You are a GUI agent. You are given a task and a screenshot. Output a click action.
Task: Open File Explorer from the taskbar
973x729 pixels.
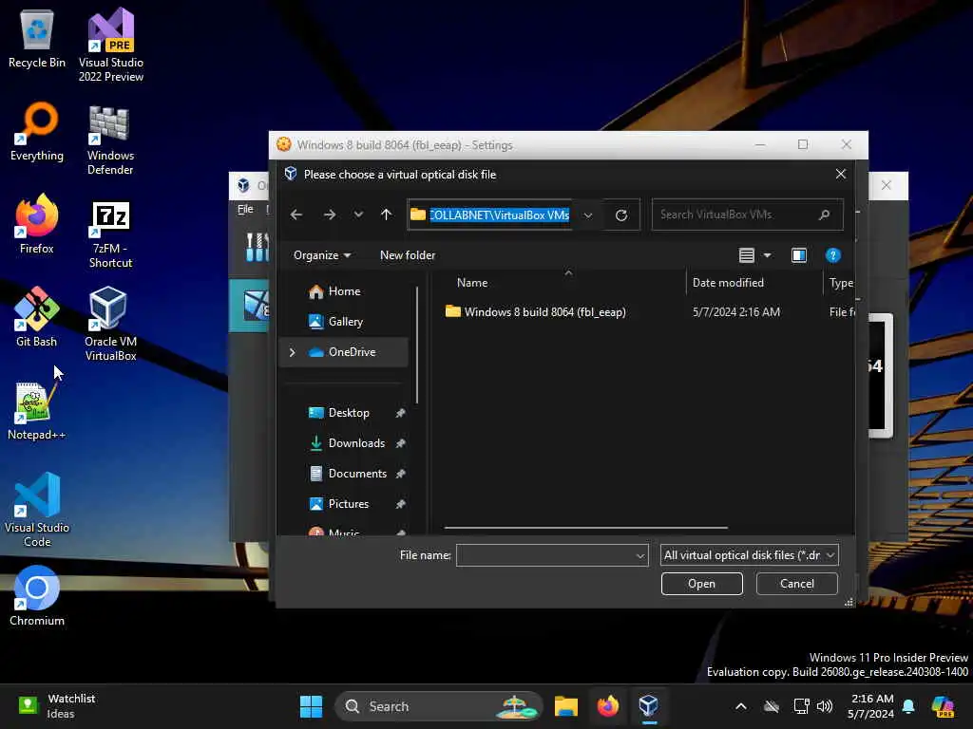(565, 706)
